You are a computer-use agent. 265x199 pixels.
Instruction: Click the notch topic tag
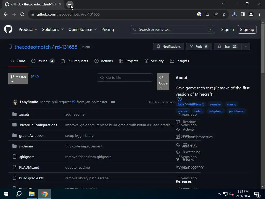[x=198, y=111]
